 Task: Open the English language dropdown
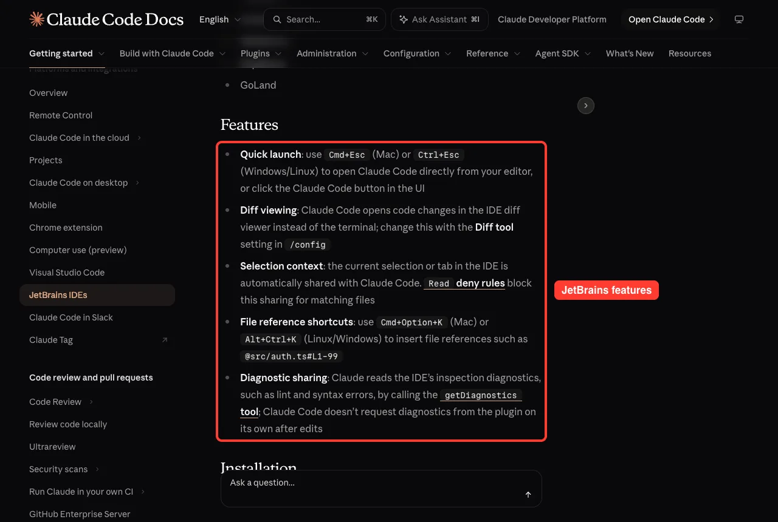(220, 19)
